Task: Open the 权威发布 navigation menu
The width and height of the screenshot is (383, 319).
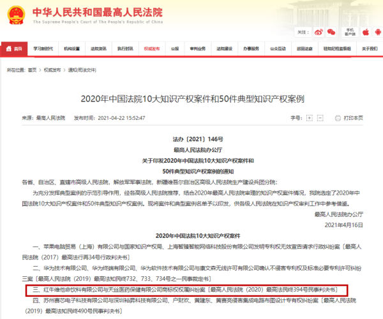Action: tap(152, 48)
